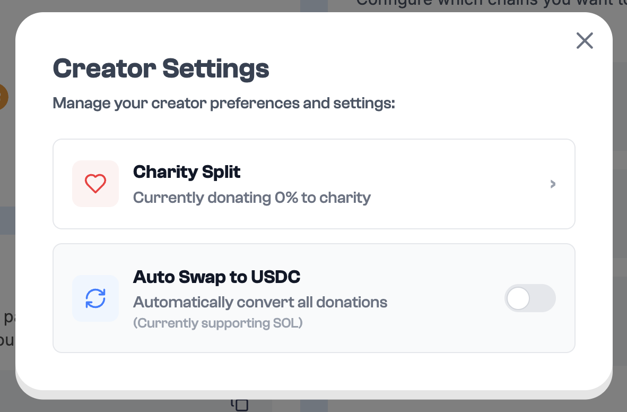627x412 pixels.
Task: Click the Creator Settings heading
Action: point(161,69)
